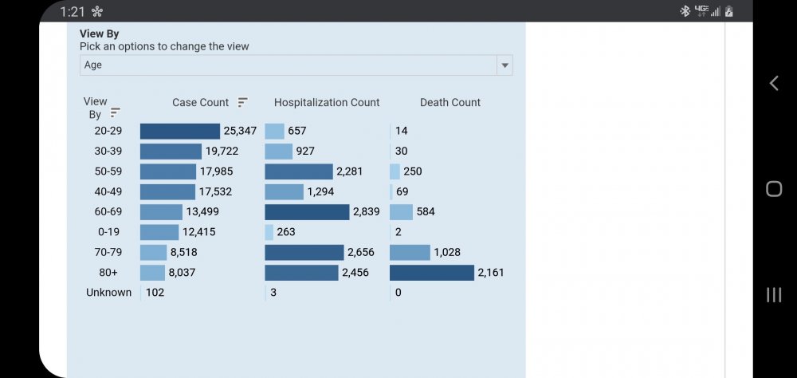Viewport: 797px width, 378px height.
Task: Select the 50-59 case count bar
Action: click(x=168, y=171)
